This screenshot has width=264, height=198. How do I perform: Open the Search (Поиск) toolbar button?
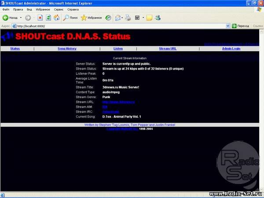coord(70,18)
